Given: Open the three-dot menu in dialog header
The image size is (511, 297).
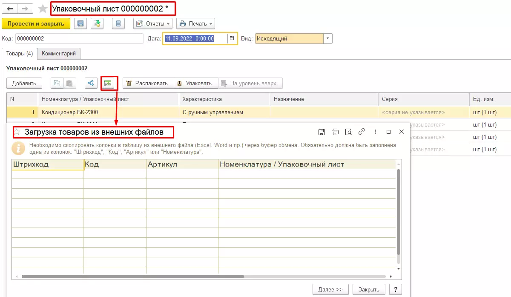Looking at the screenshot, I should 375,132.
